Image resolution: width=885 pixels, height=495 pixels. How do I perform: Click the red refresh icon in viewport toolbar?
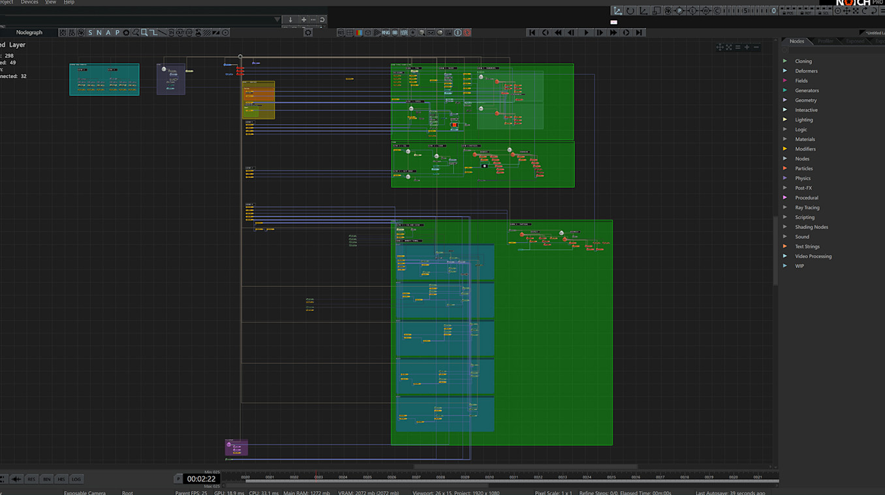(467, 33)
